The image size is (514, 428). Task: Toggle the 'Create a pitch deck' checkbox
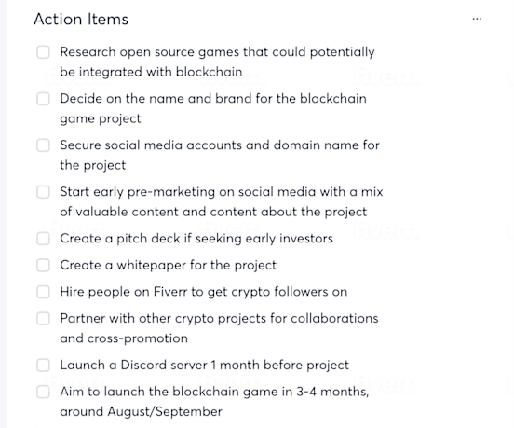click(x=43, y=239)
